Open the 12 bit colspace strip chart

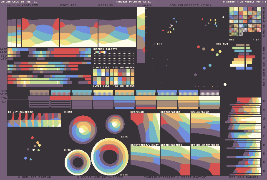[x=34, y=120]
